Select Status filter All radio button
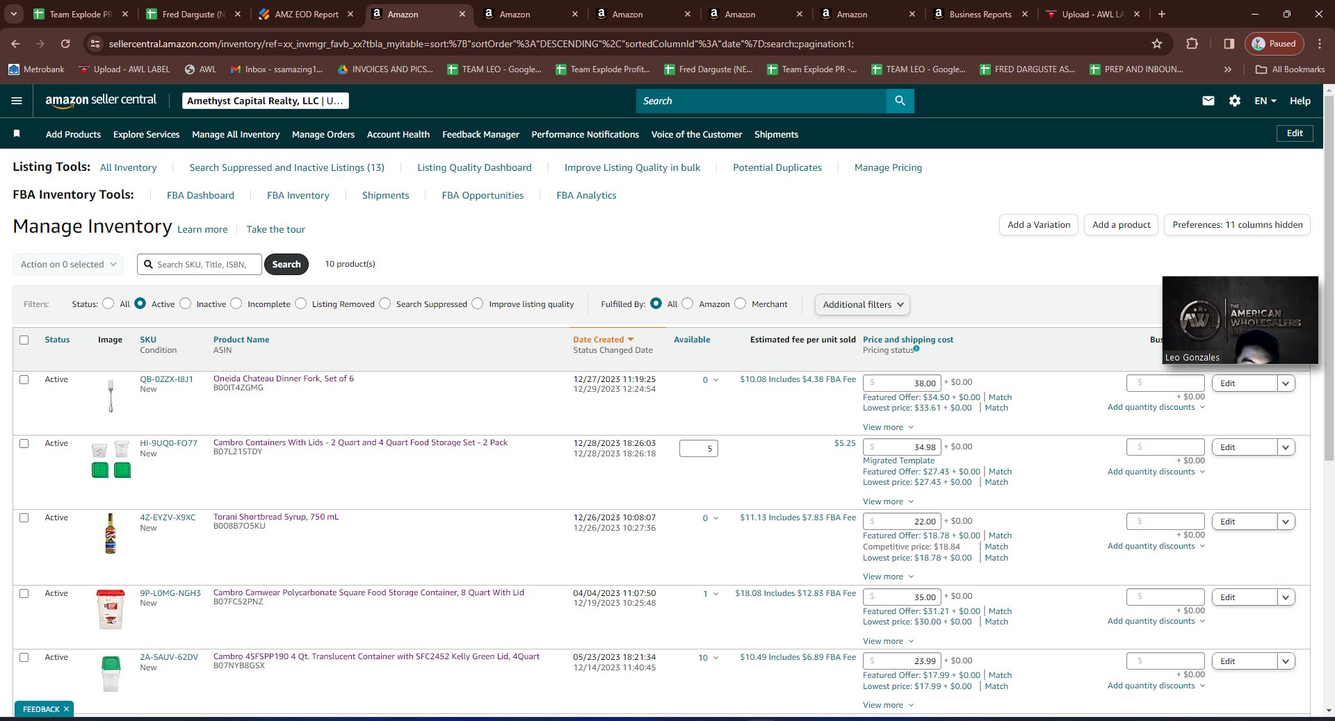Viewport: 1335px width, 721px height. [108, 304]
